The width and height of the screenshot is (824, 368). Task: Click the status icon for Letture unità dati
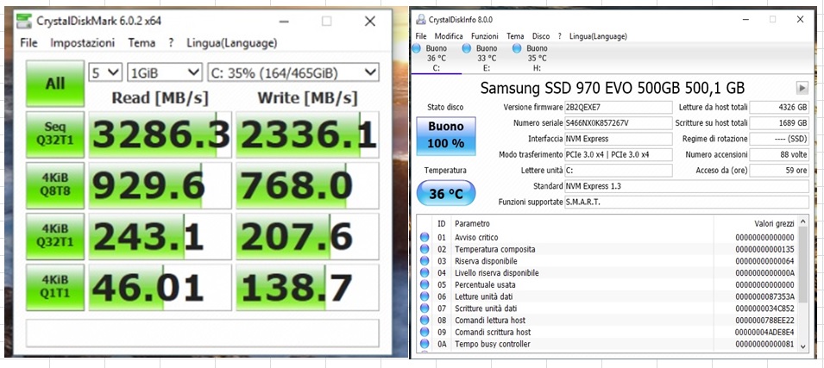pyautogui.click(x=425, y=297)
